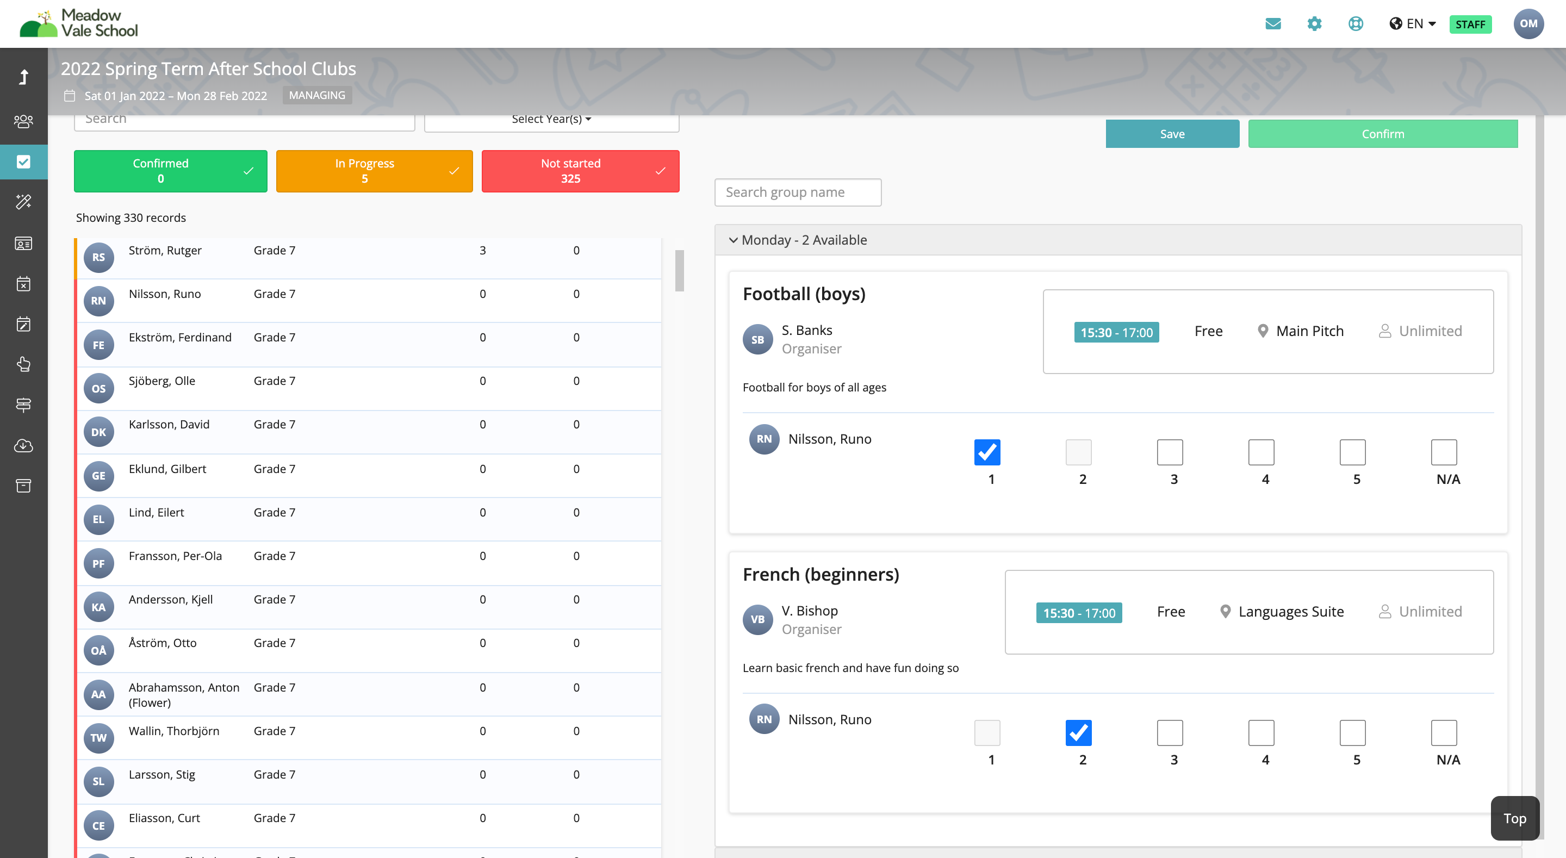Screen dimensions: 1566x858
Task: Click the VB avatar of V. Bishop
Action: pos(757,620)
